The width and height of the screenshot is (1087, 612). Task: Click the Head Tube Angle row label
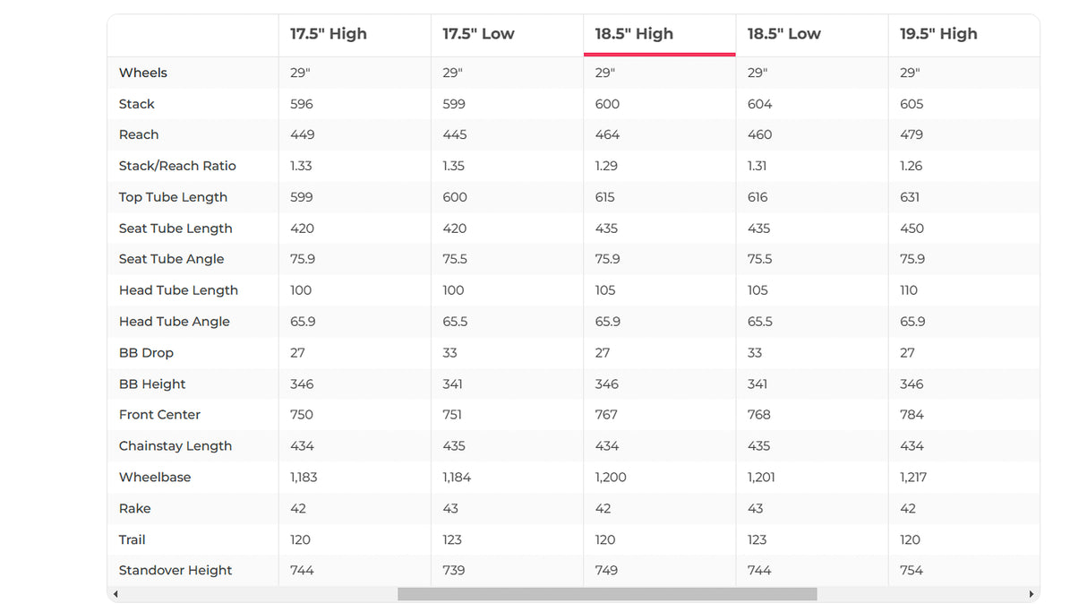(175, 322)
